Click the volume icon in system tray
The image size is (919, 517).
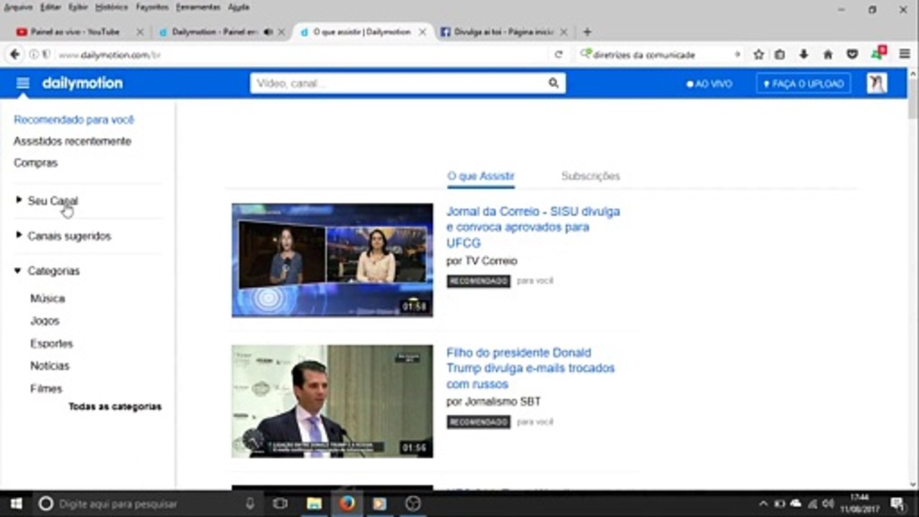[x=827, y=503]
